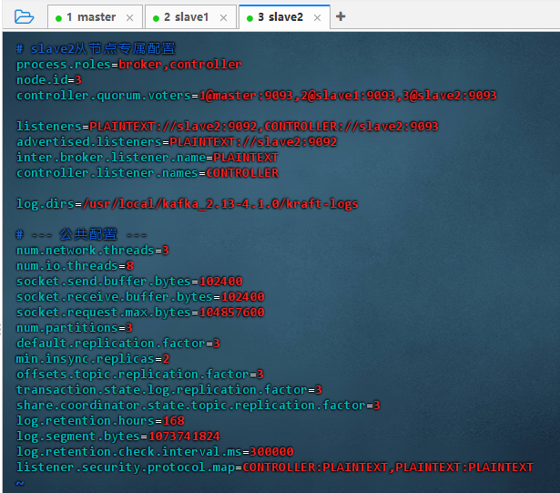Close the master tab
This screenshot has height=493, width=560.
click(129, 18)
